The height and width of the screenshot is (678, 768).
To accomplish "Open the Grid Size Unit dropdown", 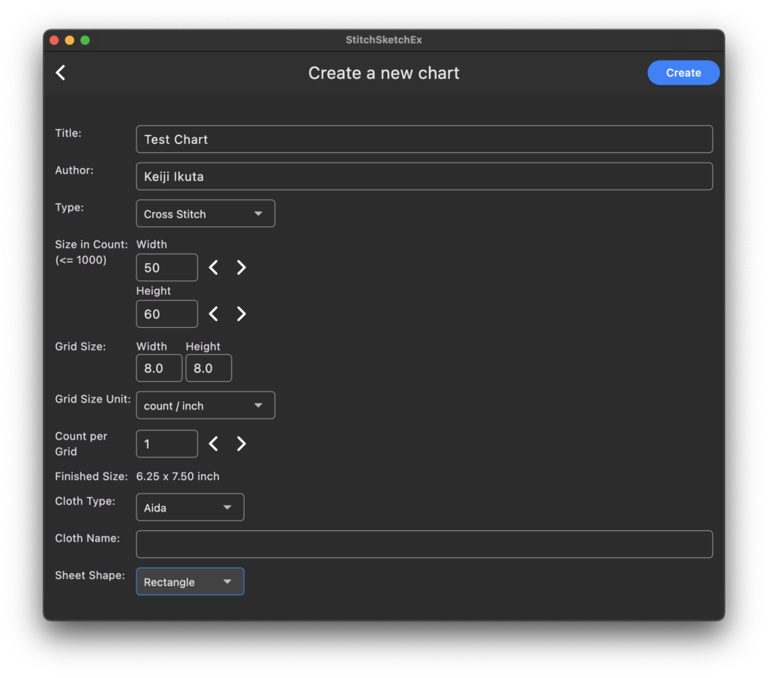I will point(205,406).
